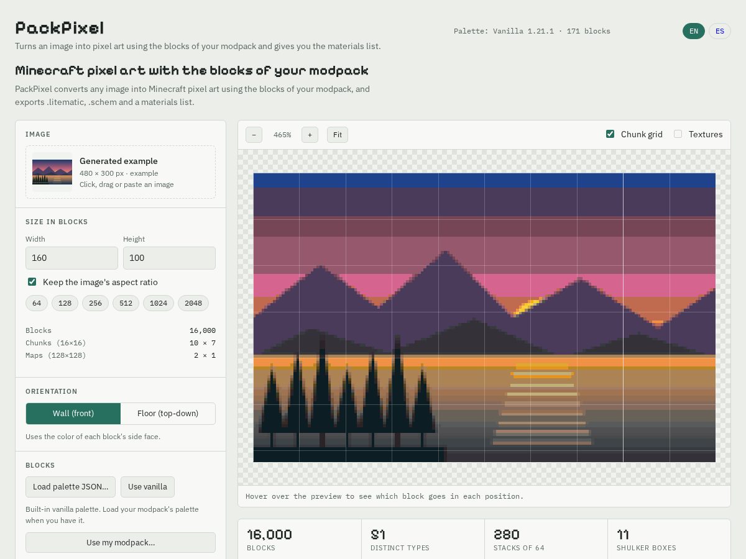Screen dimensions: 746x559
Task: Choose the 512 size preset
Action: click(x=126, y=303)
